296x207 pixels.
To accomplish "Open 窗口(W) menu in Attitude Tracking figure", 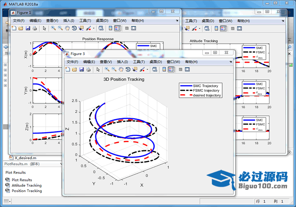I will click(225, 21).
